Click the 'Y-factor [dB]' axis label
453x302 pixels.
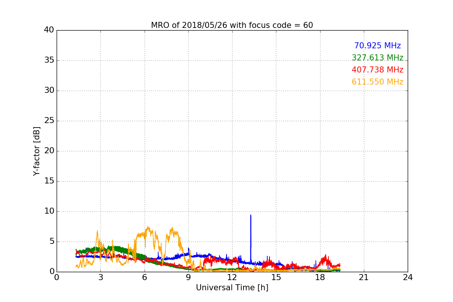coord(37,151)
